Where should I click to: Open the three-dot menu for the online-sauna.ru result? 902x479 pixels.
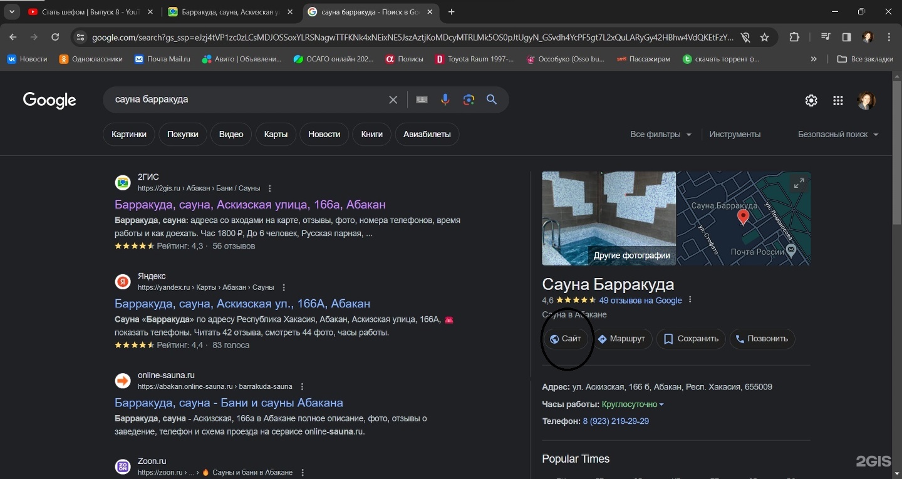pos(303,386)
